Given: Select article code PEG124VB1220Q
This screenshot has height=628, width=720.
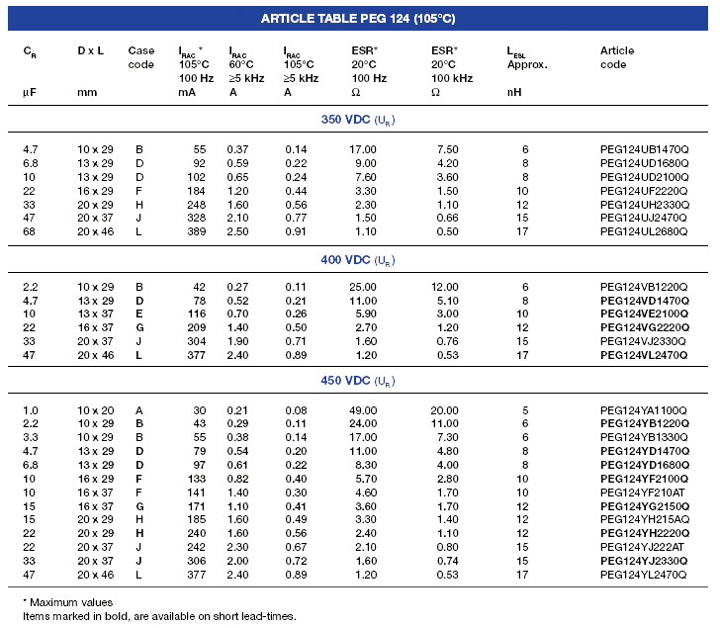Looking at the screenshot, I should pyautogui.click(x=644, y=286).
